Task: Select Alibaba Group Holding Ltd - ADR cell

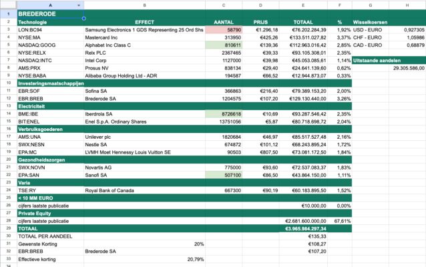Action: pos(144,76)
